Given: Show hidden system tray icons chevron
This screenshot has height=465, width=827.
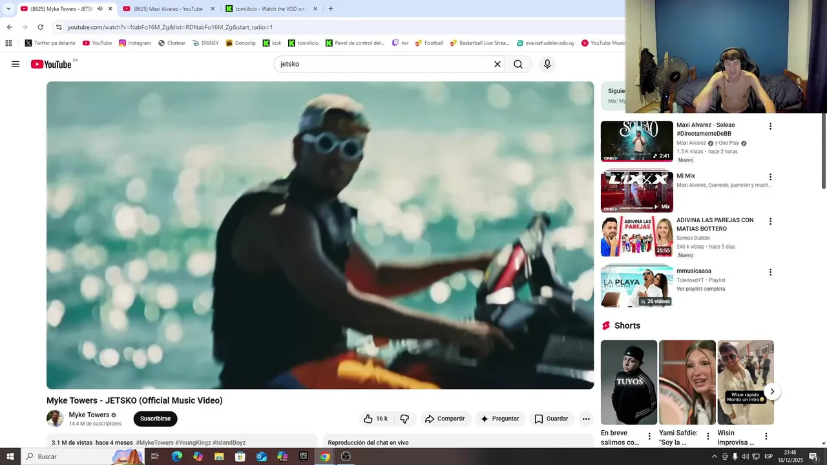Looking at the screenshot, I should [714, 457].
